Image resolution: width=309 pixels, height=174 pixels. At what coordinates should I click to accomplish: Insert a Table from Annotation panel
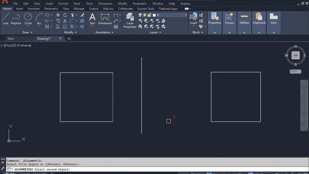click(116, 27)
